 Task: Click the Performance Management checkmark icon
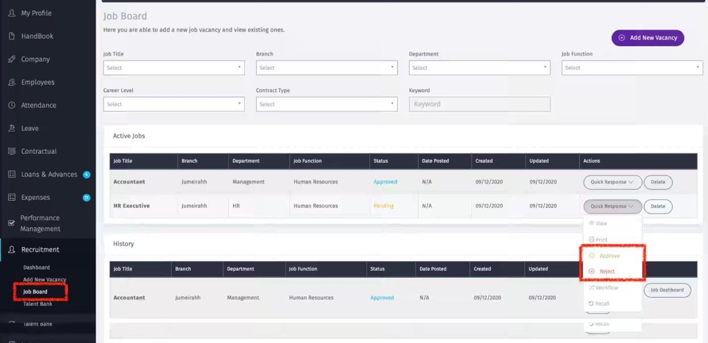tap(11, 223)
